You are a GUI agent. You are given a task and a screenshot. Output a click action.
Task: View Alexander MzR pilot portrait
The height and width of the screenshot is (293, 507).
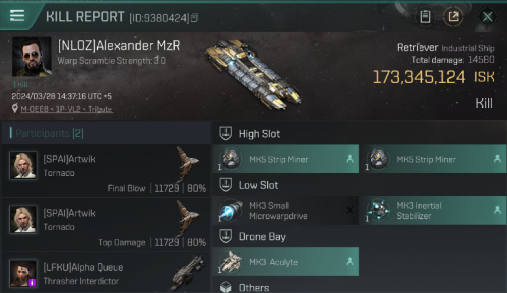(32, 56)
